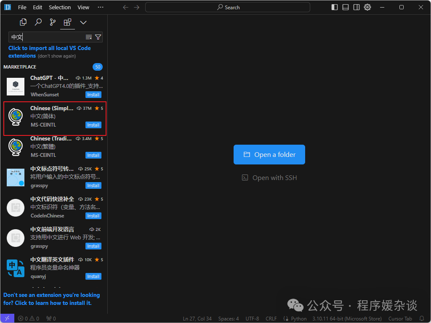Click the filter extensions funnel icon
The image size is (431, 323).
tap(98, 37)
